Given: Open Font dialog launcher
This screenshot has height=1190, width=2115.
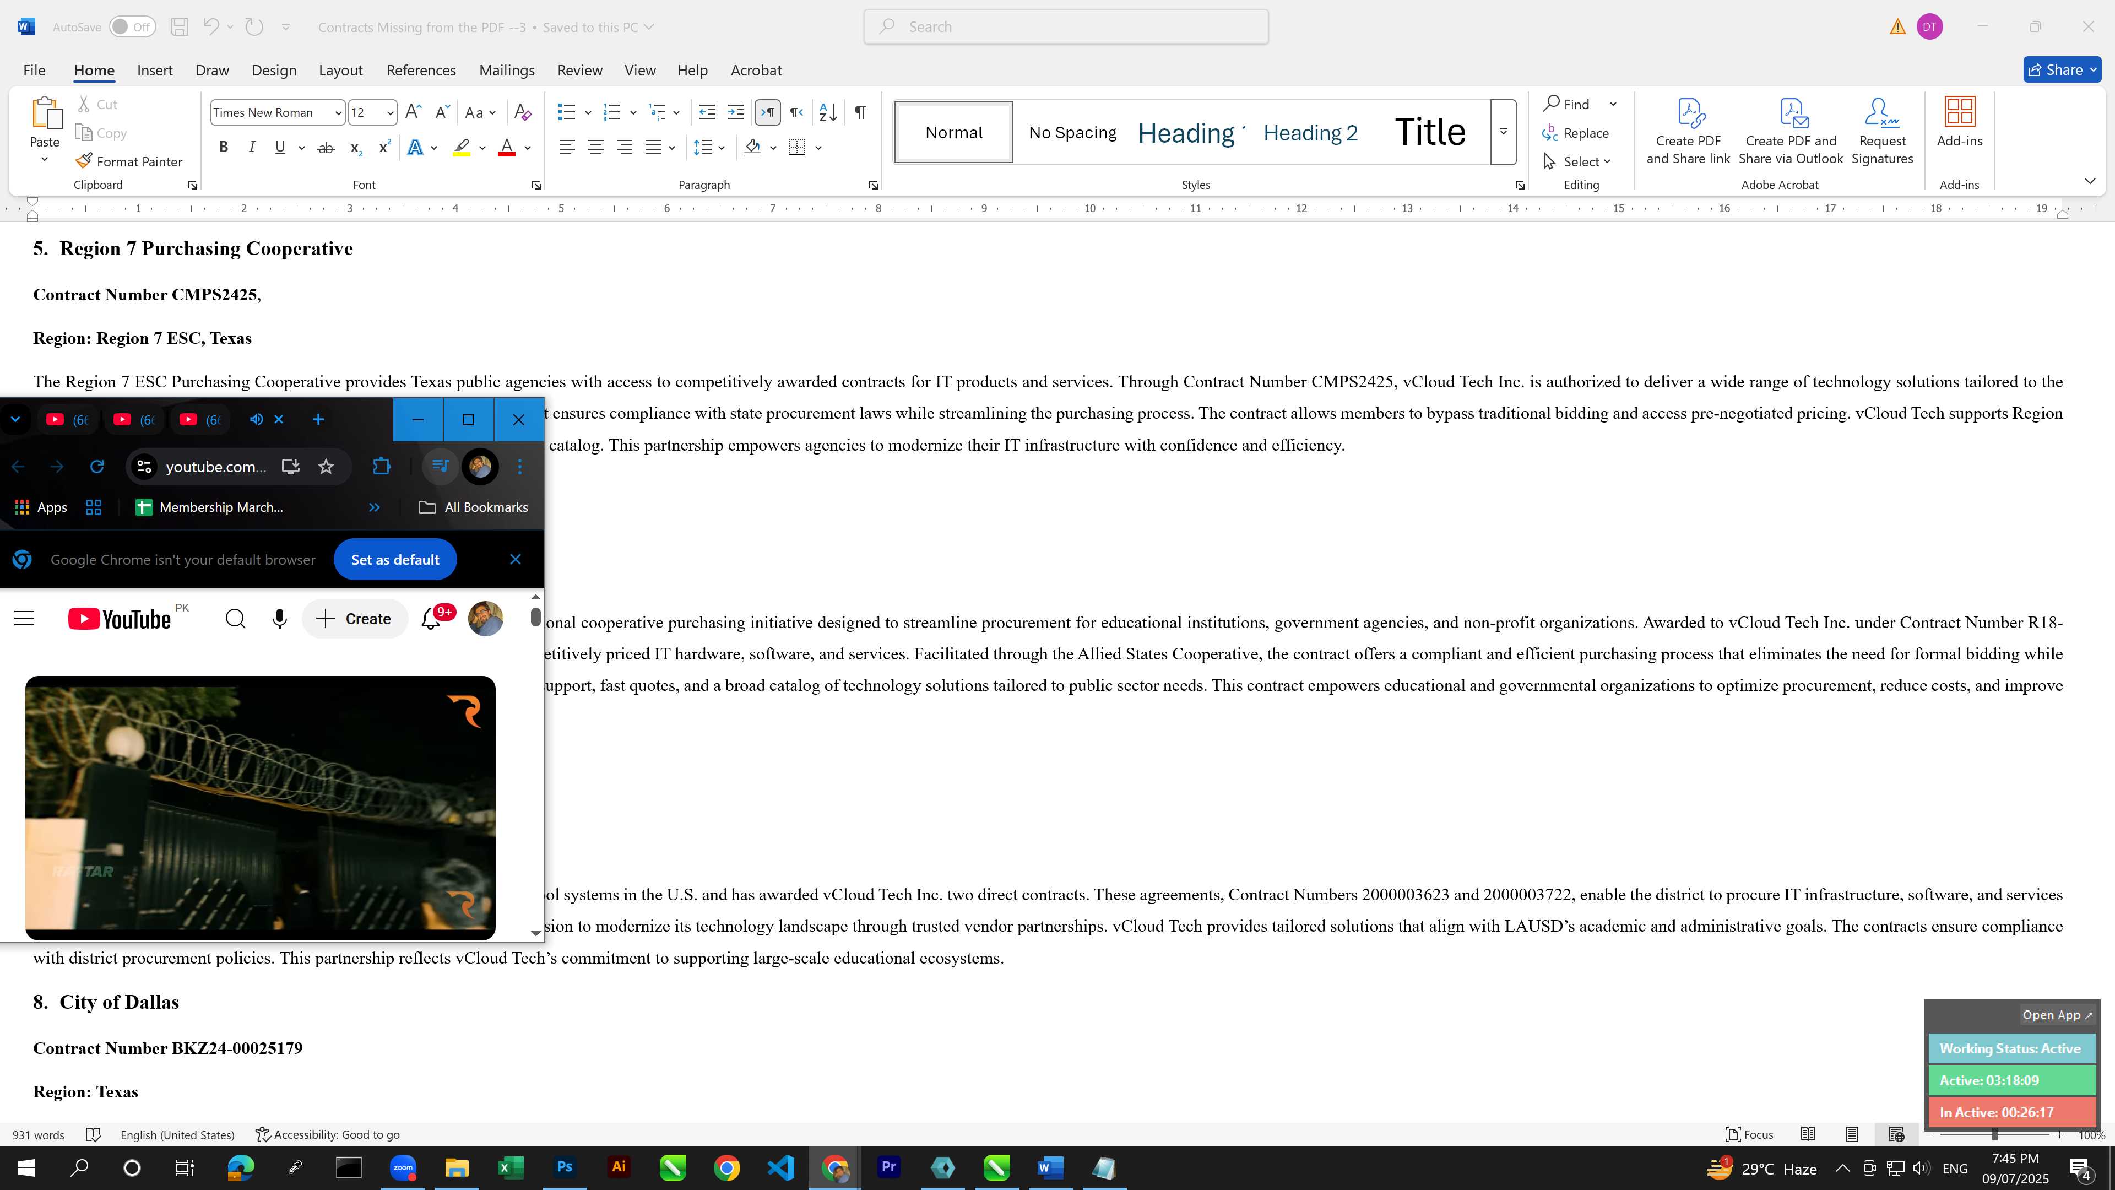Looking at the screenshot, I should coord(536,186).
